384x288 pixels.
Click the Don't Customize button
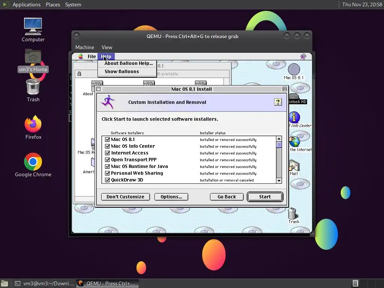125,196
